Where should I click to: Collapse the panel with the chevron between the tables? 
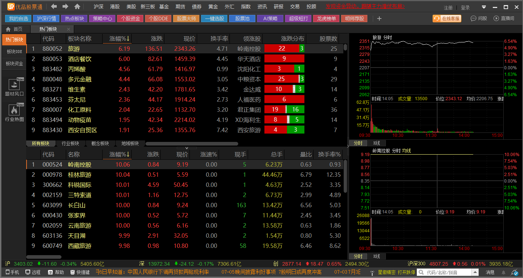click(x=186, y=148)
